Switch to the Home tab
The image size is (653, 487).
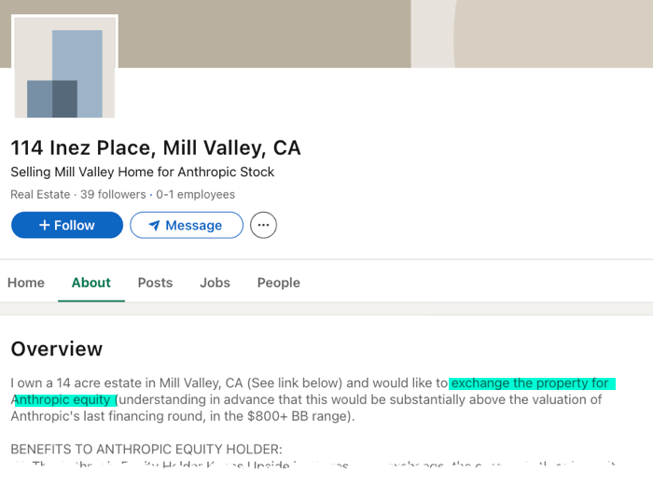(26, 283)
